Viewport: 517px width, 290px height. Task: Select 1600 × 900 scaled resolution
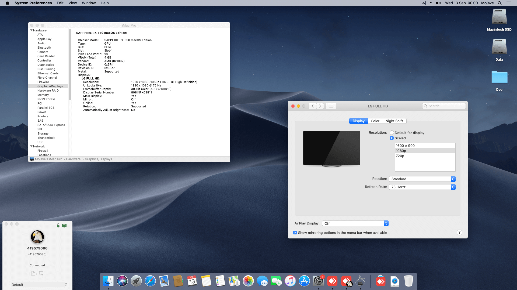[x=425, y=146]
